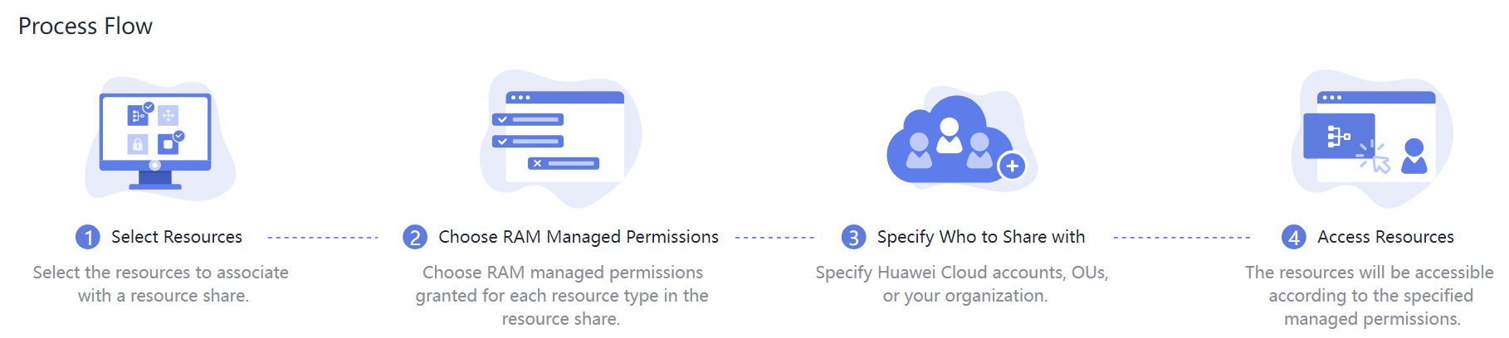Select the "Access Resources" step title

coord(1385,237)
